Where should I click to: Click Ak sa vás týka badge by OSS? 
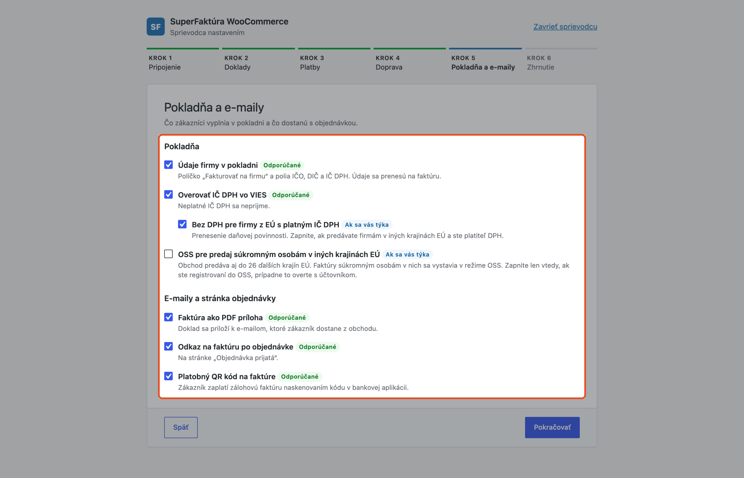407,254
